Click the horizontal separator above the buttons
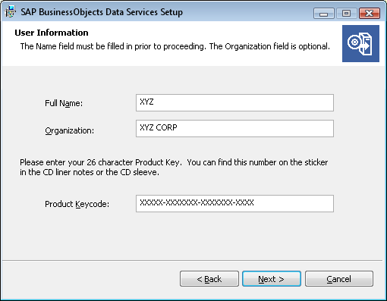This screenshot has width=387, height=301. 192,260
